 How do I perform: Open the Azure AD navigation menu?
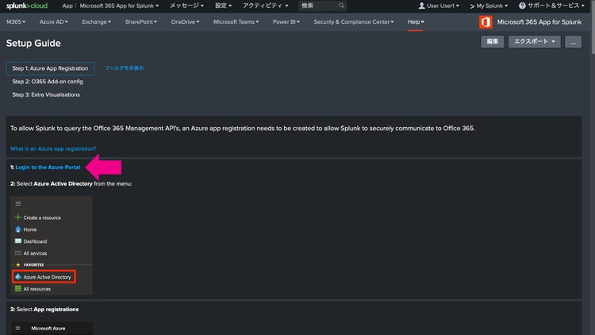pos(53,22)
